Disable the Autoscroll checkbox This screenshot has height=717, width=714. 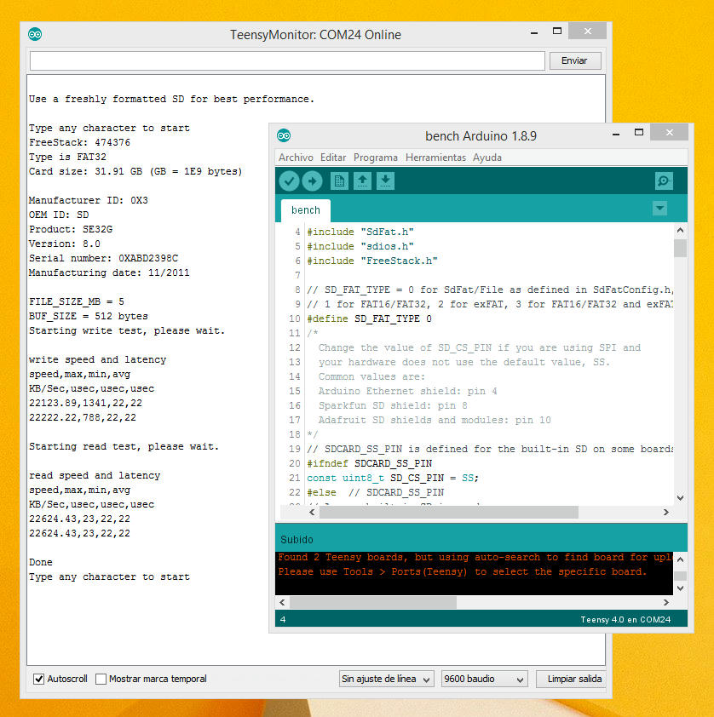(x=38, y=679)
